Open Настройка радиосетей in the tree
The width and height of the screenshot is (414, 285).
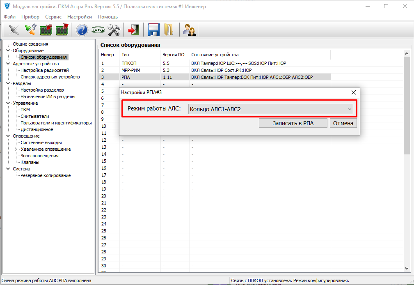[45, 70]
